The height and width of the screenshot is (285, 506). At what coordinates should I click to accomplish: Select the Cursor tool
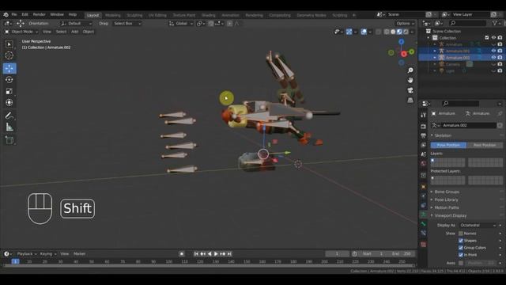tap(9, 55)
